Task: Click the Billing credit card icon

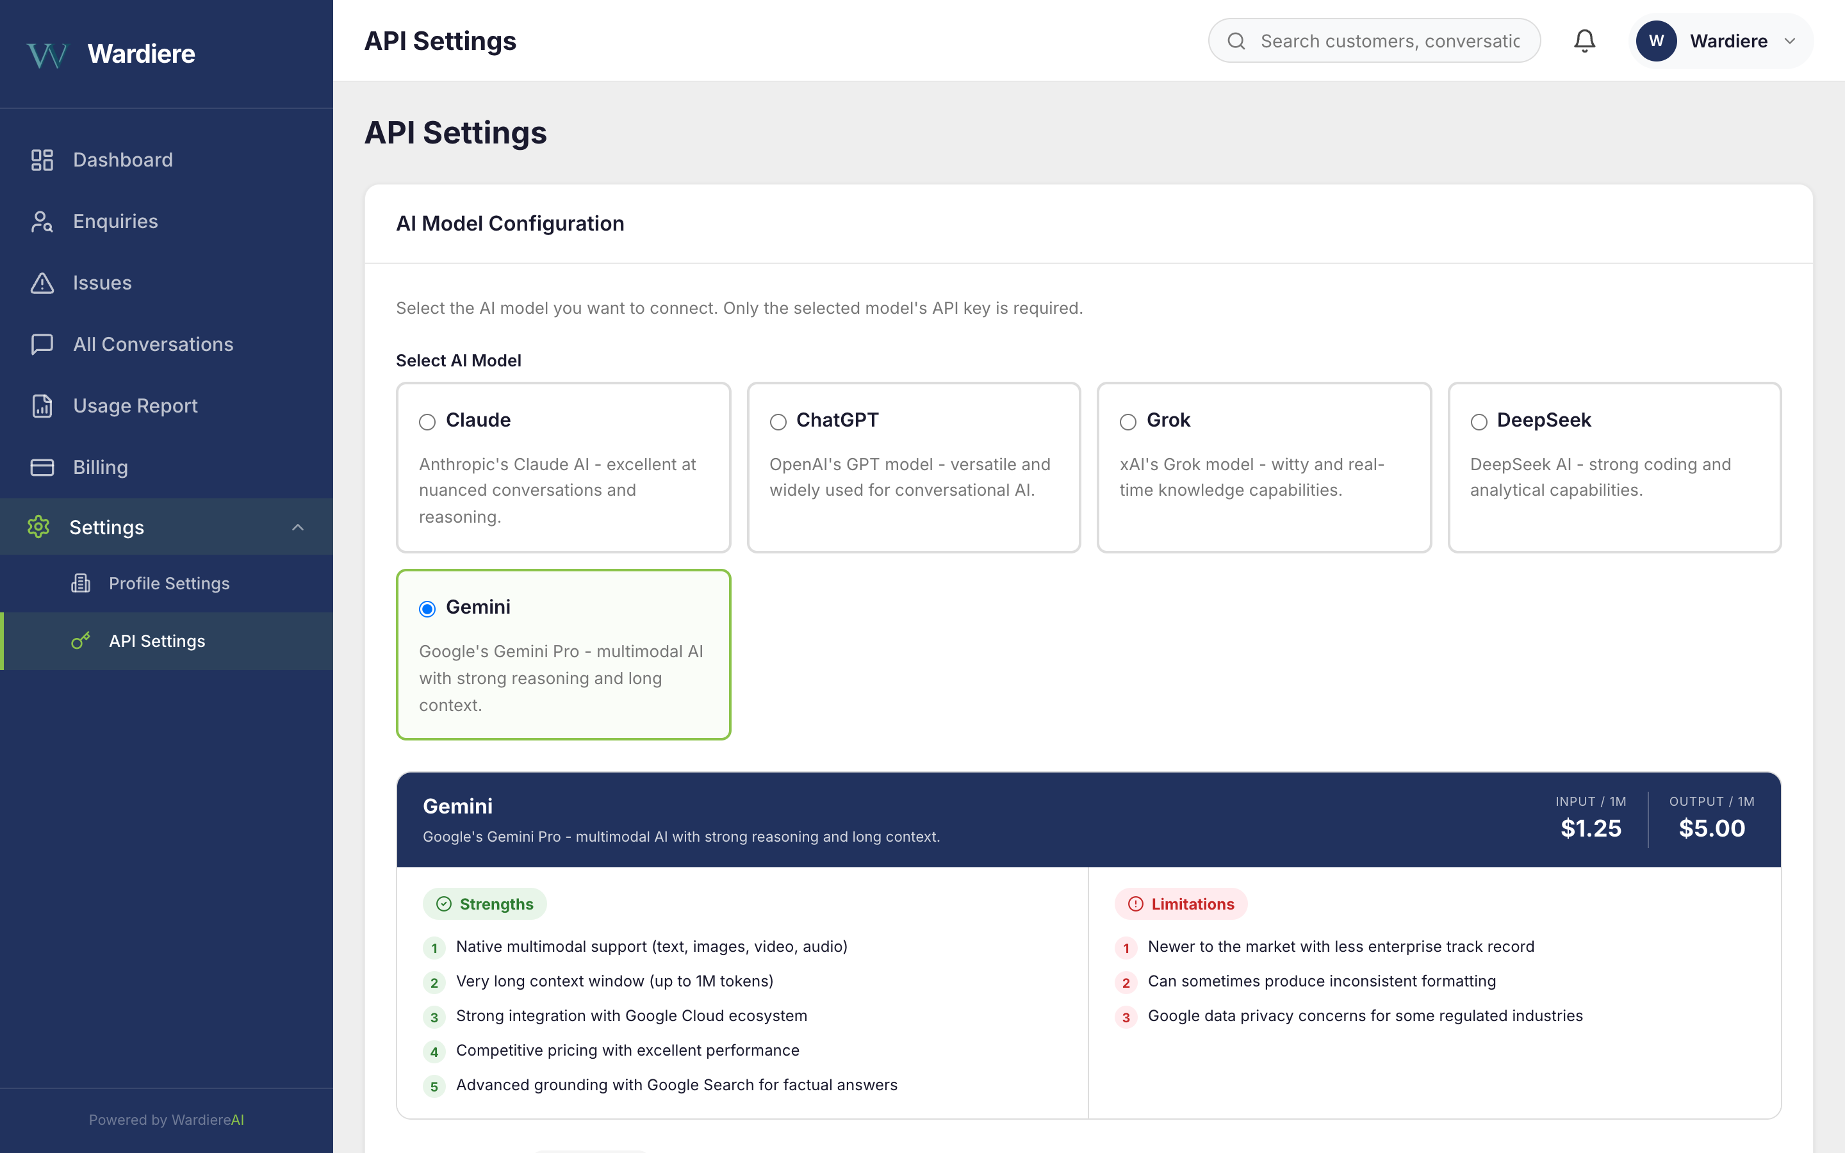Action: [x=42, y=467]
